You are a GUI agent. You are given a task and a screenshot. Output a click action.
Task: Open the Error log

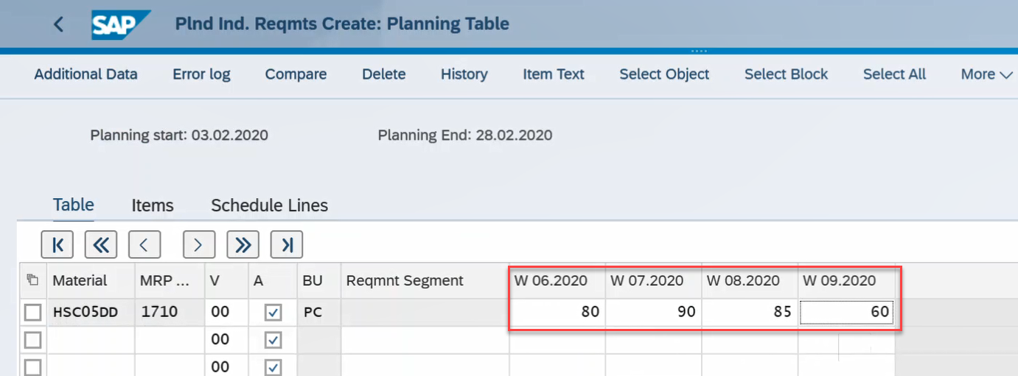point(201,74)
